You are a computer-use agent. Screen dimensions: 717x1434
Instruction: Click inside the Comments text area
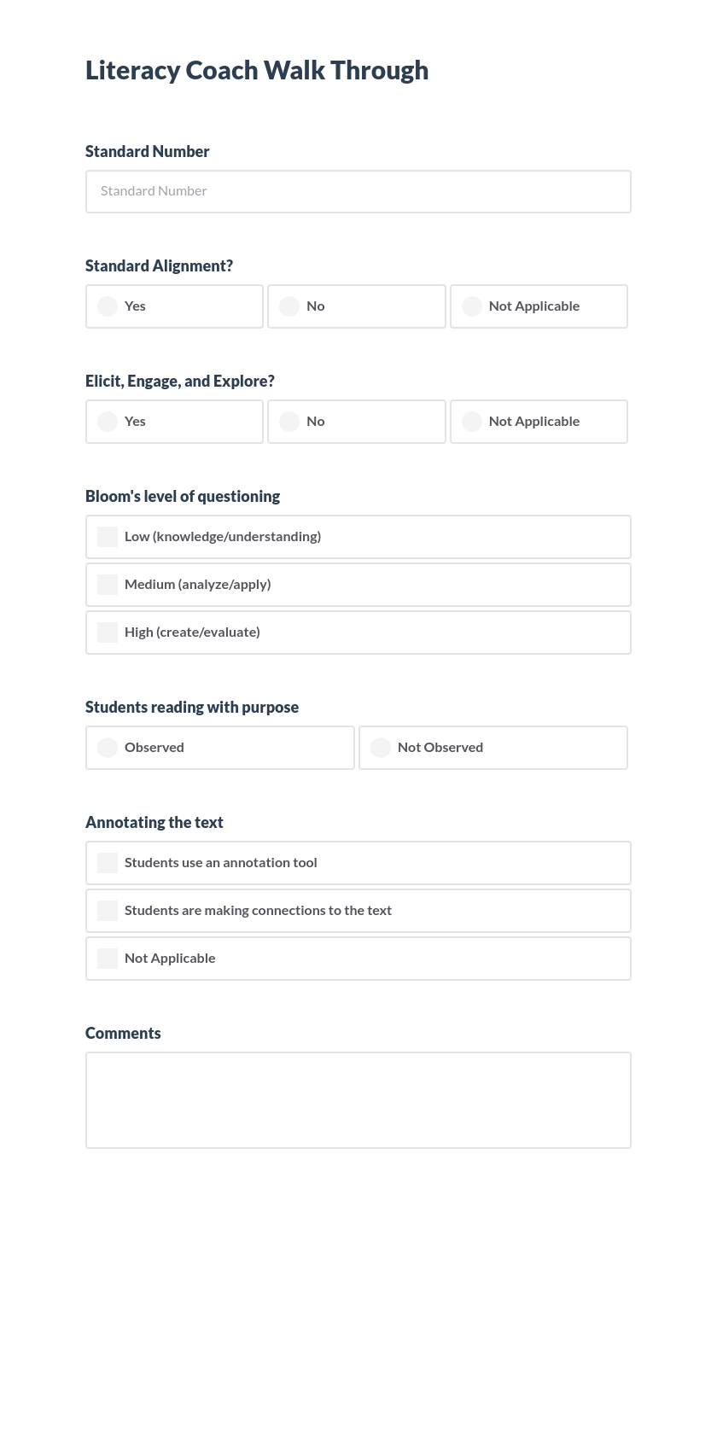pyautogui.click(x=358, y=1099)
